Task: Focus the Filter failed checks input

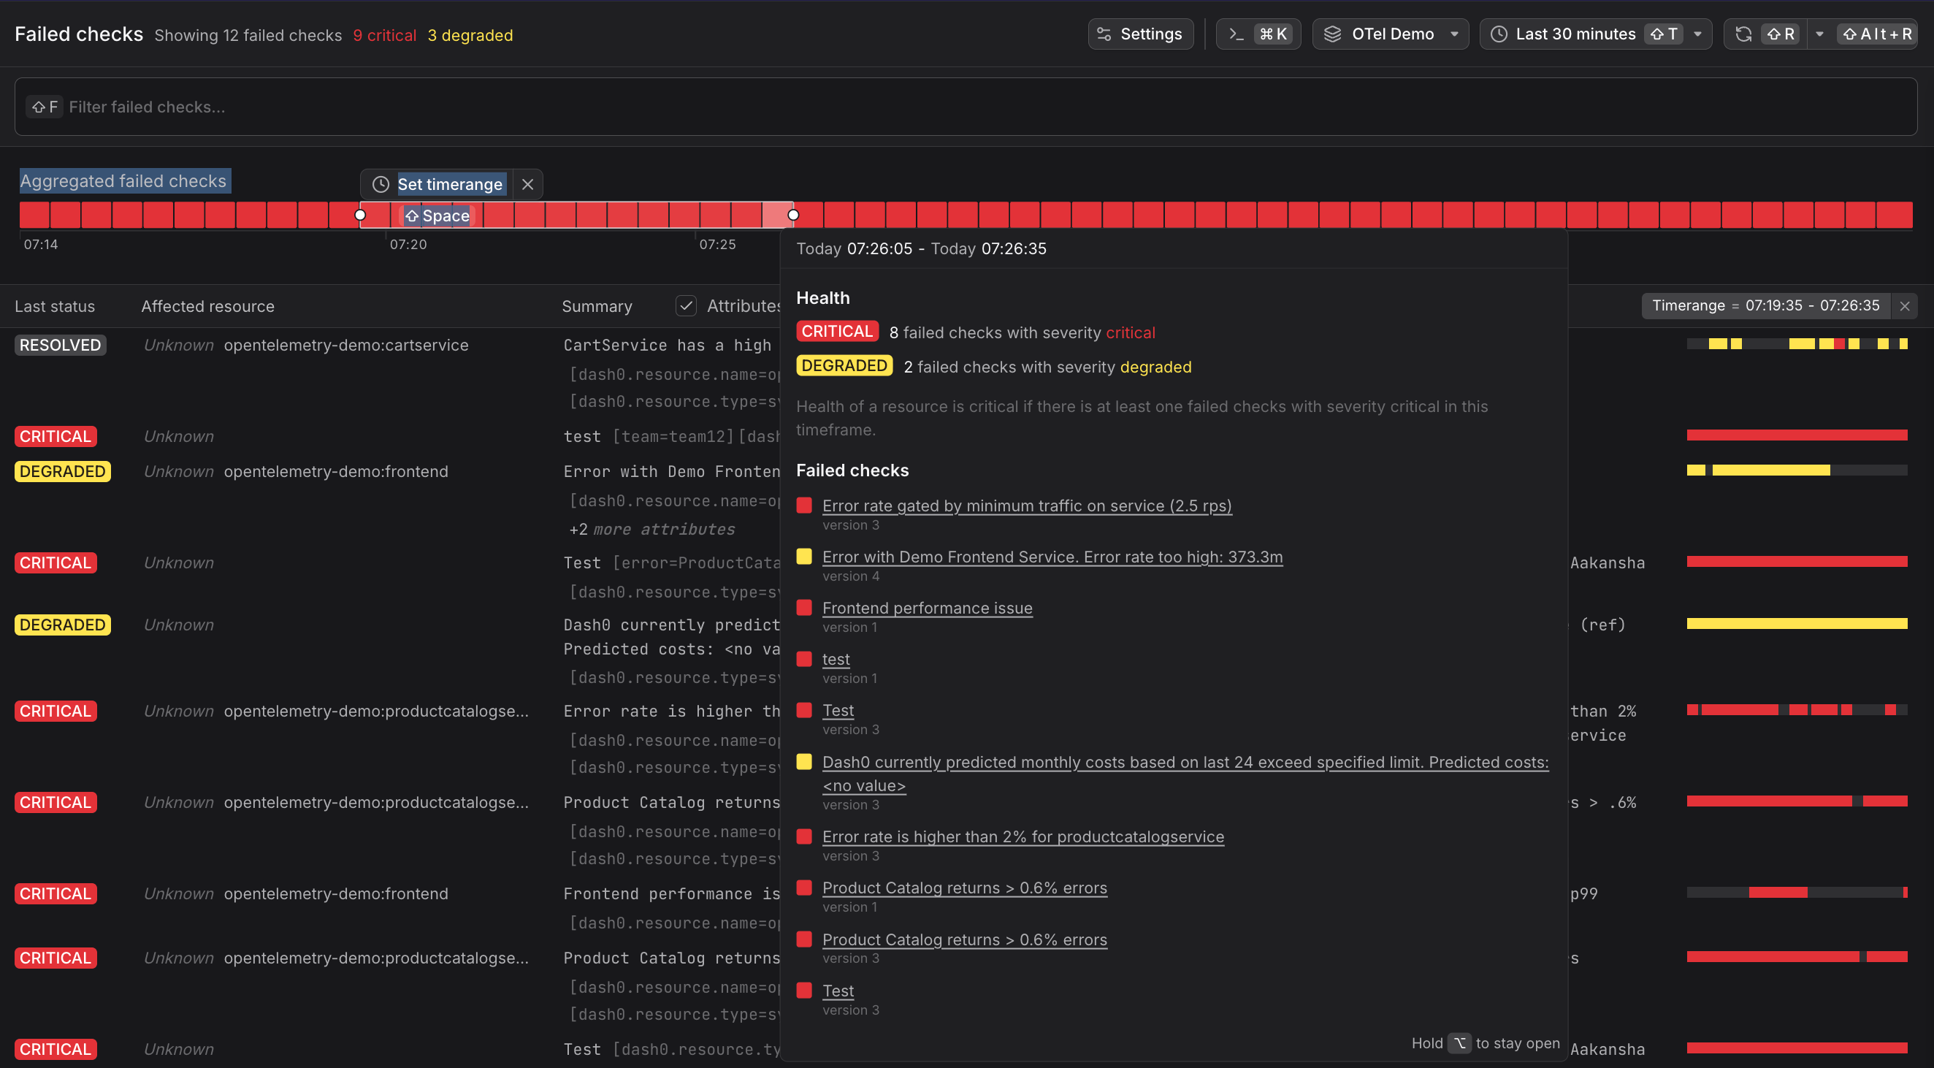Action: (966, 107)
